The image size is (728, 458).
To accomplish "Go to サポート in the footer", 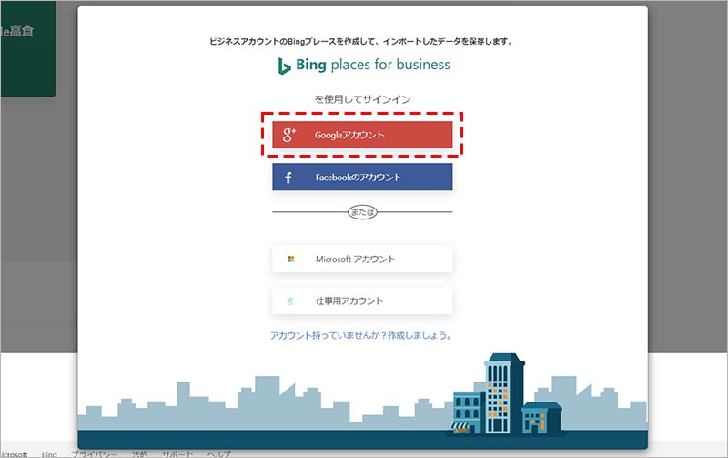I will pos(177,453).
